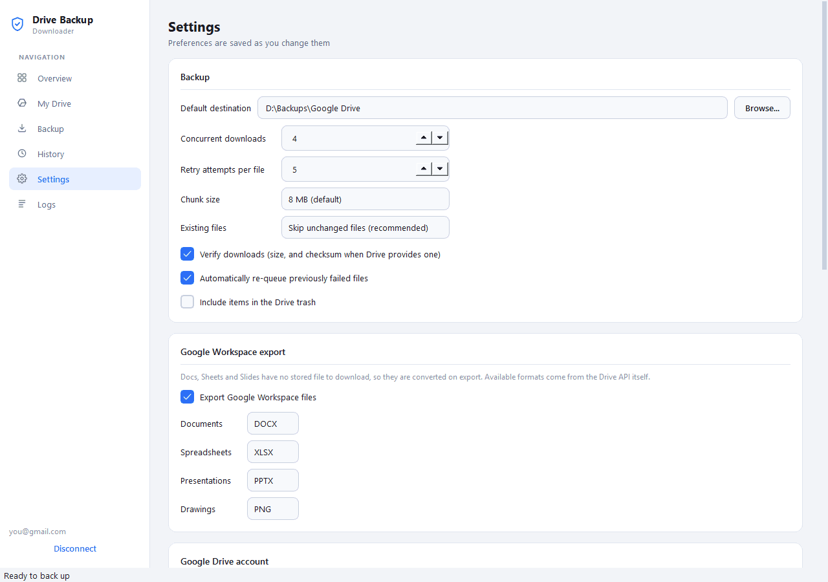The width and height of the screenshot is (828, 582).
Task: Click the My Drive icon in sidebar
Action: tap(22, 103)
